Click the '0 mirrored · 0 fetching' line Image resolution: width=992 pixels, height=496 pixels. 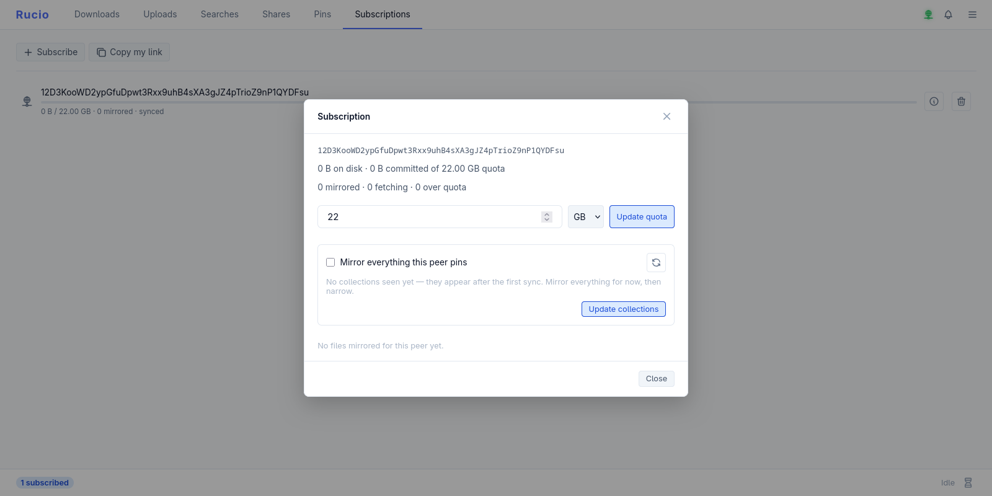tap(392, 187)
